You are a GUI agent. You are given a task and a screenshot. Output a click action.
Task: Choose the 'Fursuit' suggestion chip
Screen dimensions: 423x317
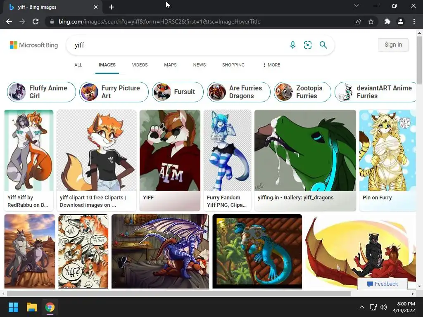click(178, 92)
